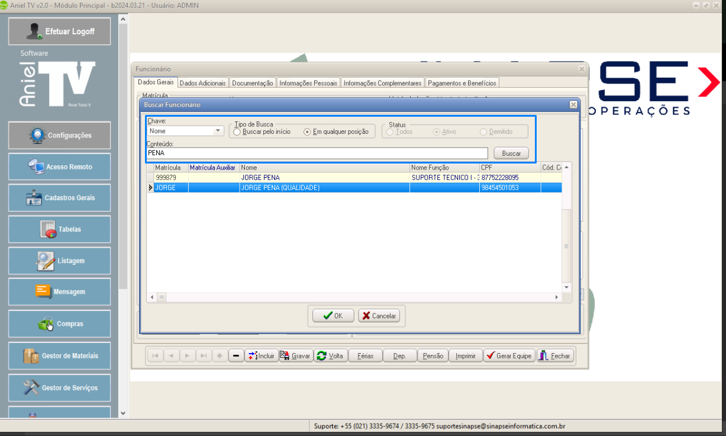Viewport: 726px width, 436px height.
Task: Open the Mensagem module
Action: (x=59, y=292)
